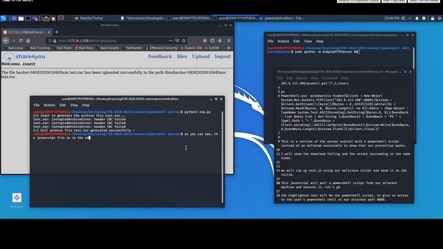Click the scrollbar of the python3 exp.py terminal

tap(223, 157)
